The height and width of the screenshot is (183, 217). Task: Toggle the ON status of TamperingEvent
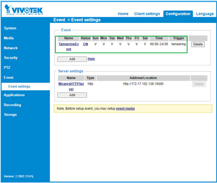tap(86, 44)
